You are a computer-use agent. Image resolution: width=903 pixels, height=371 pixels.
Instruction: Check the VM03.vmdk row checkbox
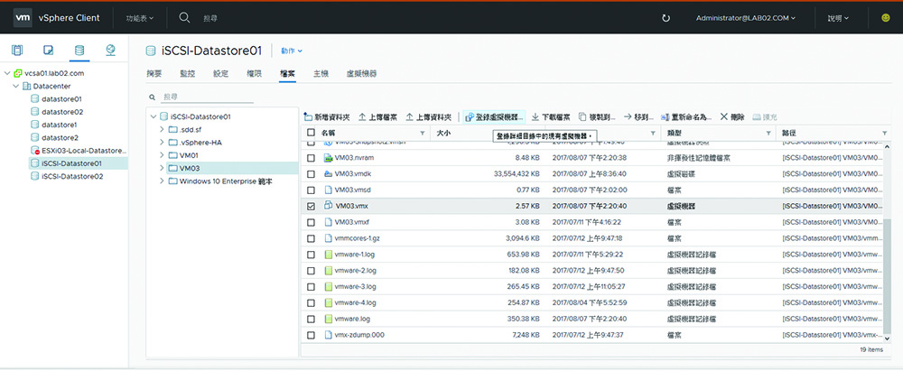(311, 173)
